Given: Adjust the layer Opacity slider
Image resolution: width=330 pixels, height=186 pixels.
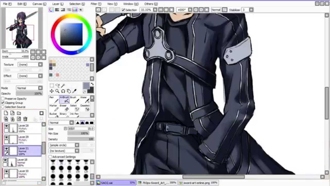Looking at the screenshot, I should pos(29,94).
